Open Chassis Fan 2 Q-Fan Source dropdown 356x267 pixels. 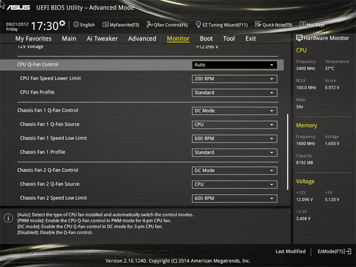pos(234,184)
